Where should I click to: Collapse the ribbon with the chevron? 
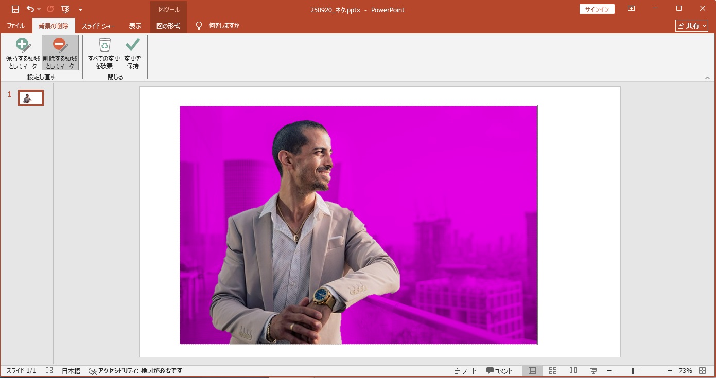click(x=707, y=78)
